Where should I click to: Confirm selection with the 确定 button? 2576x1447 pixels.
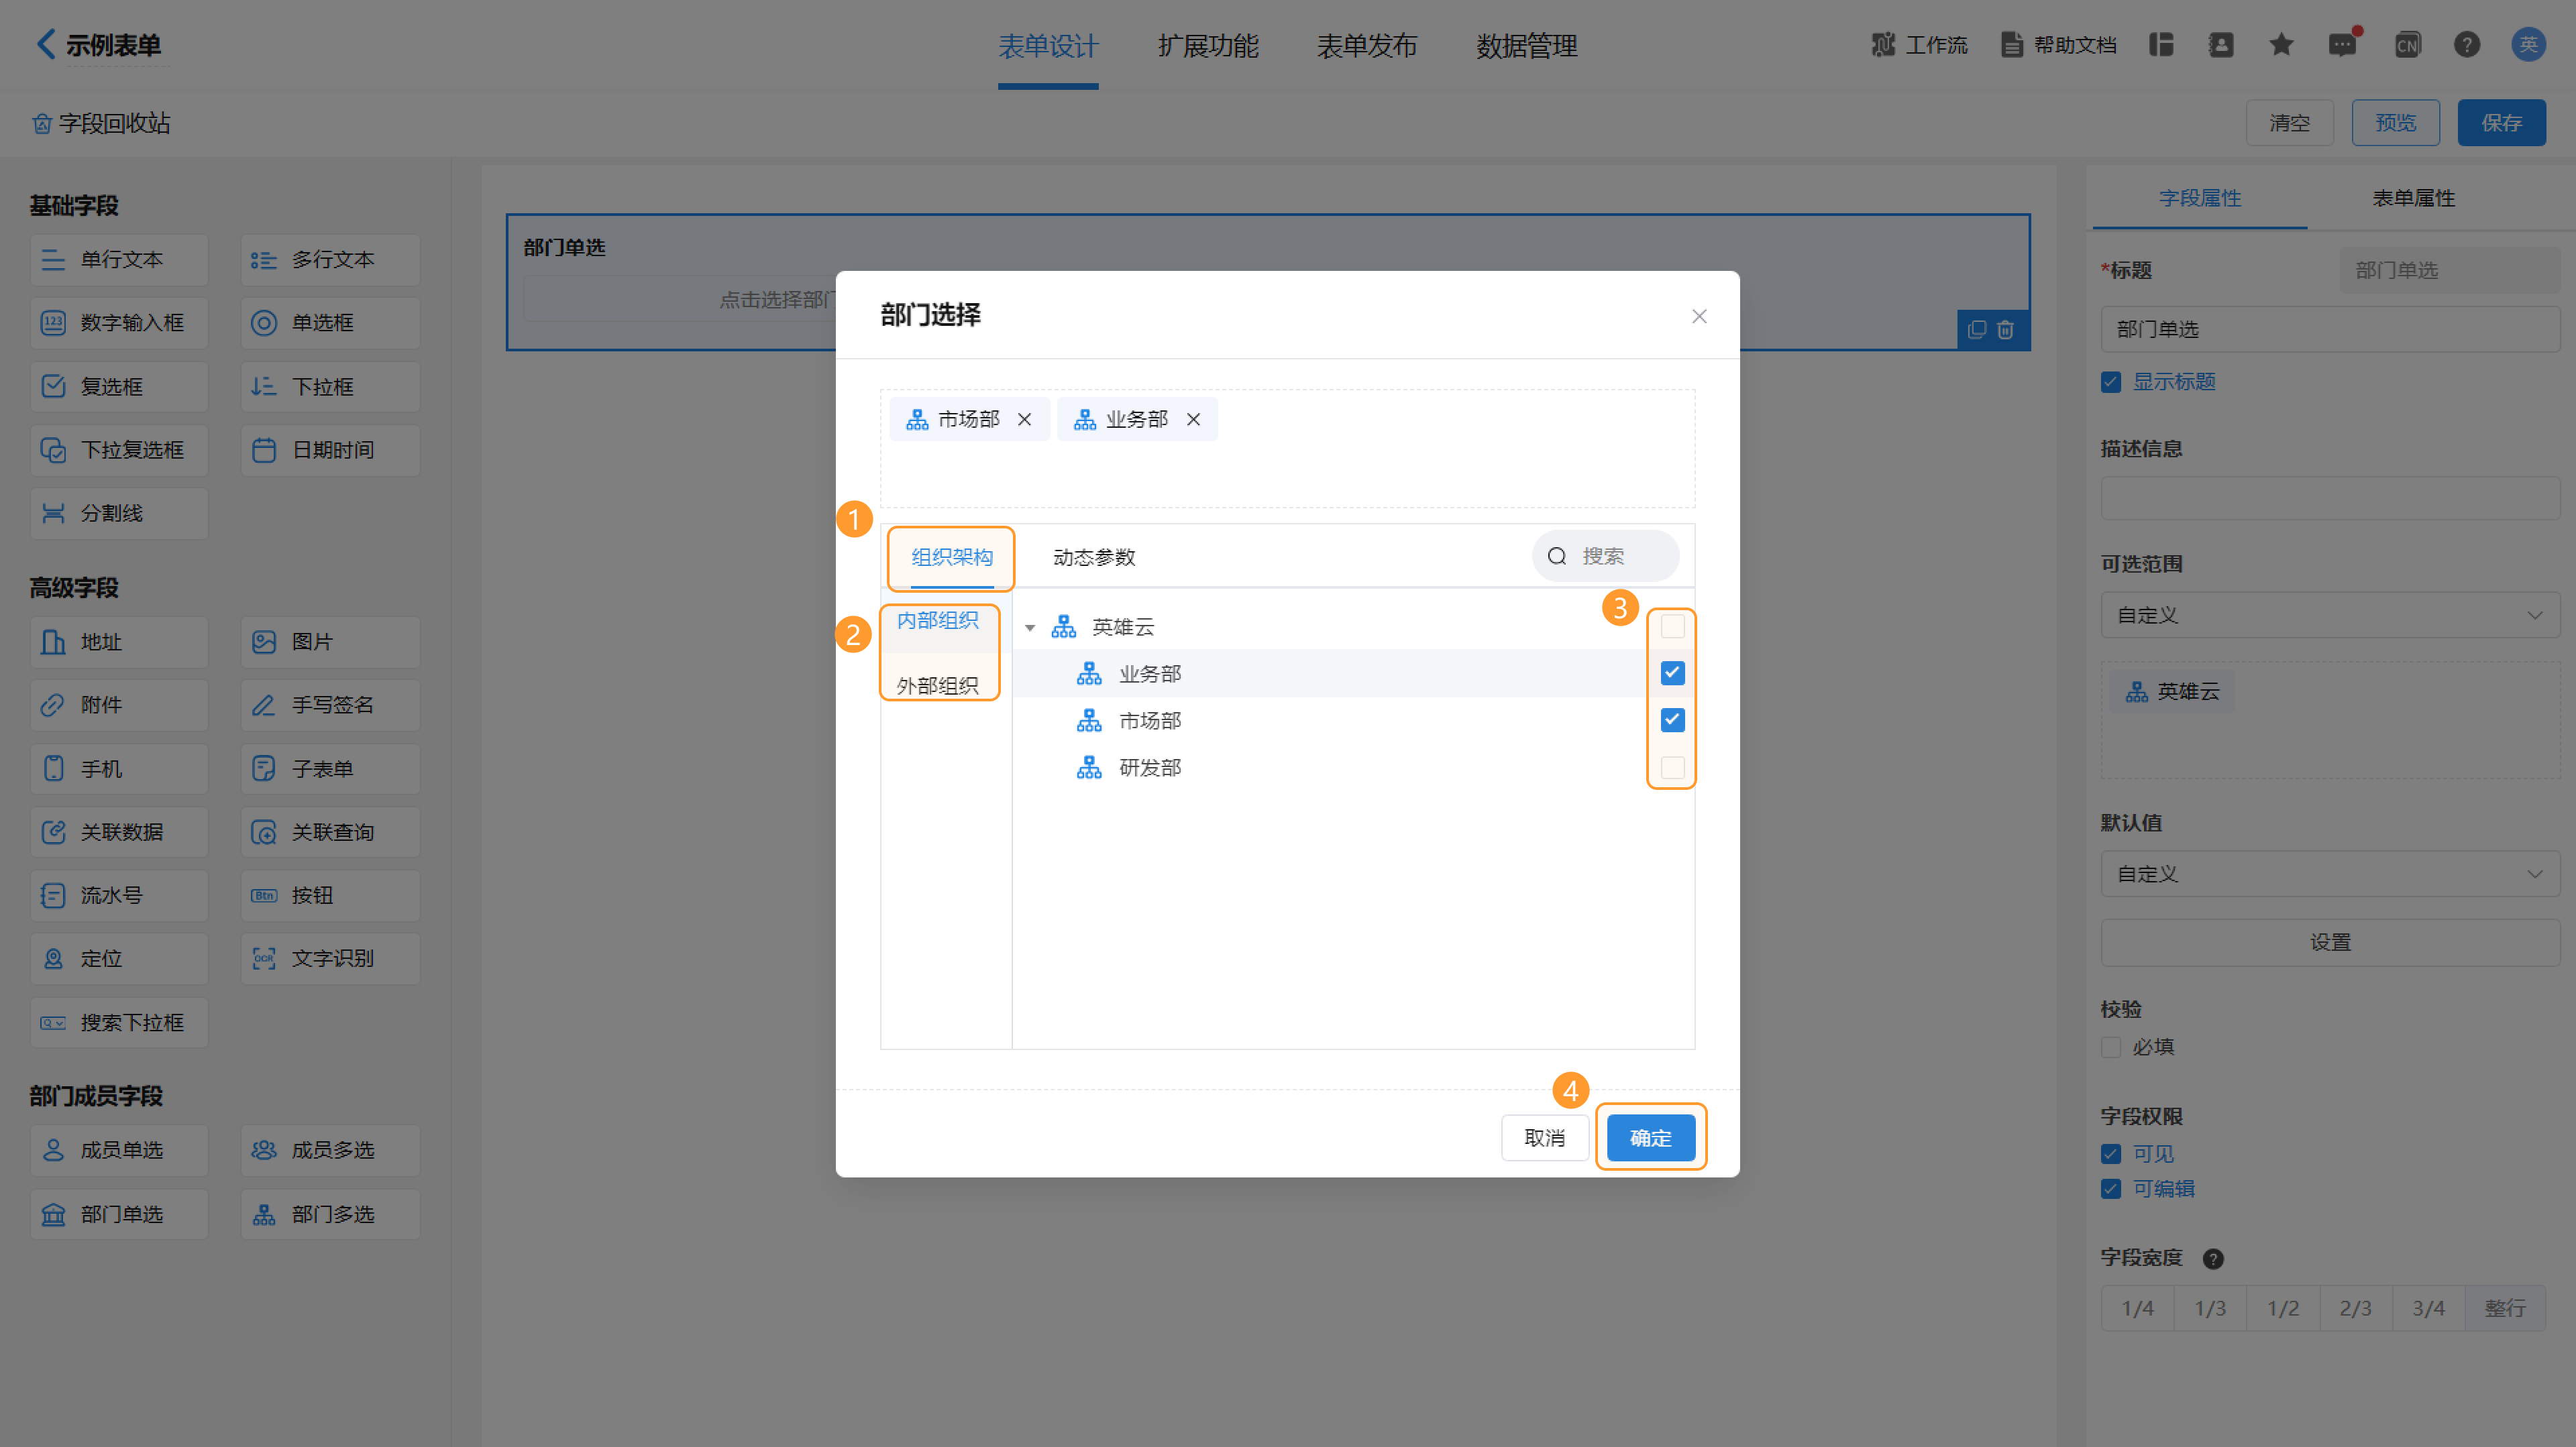1650,1138
